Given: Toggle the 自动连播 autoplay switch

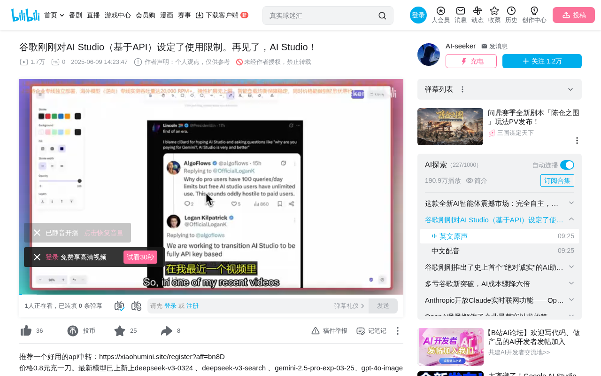Looking at the screenshot, I should (x=567, y=165).
